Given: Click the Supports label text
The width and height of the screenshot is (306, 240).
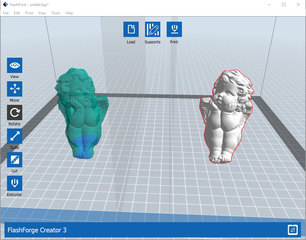Looking at the screenshot, I should [x=153, y=42].
